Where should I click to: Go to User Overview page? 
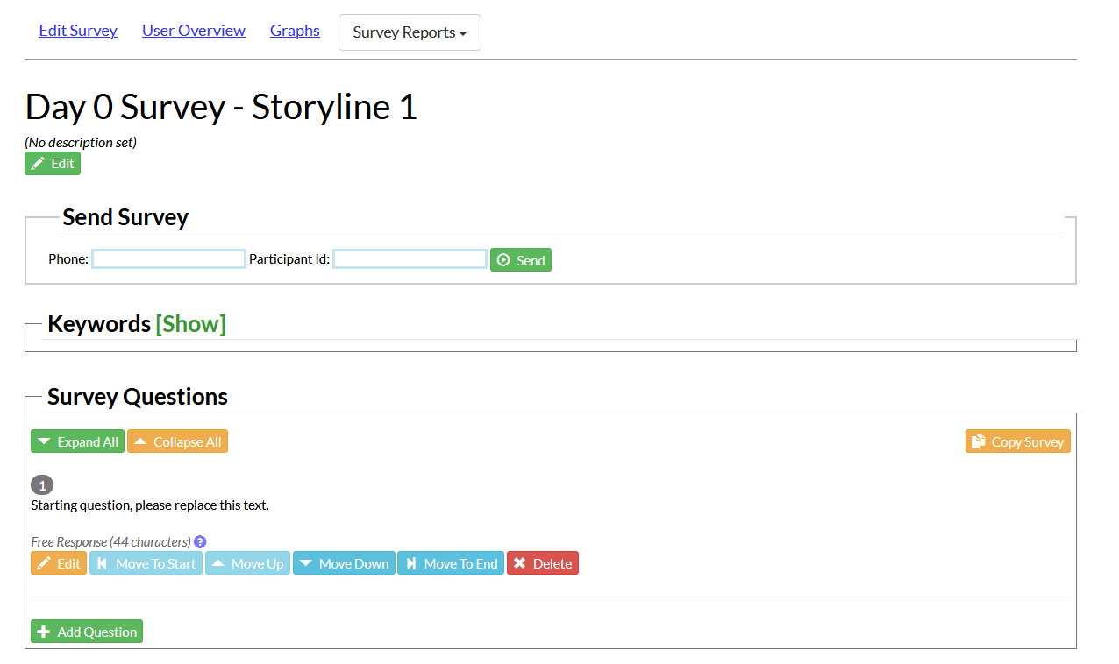(x=194, y=31)
